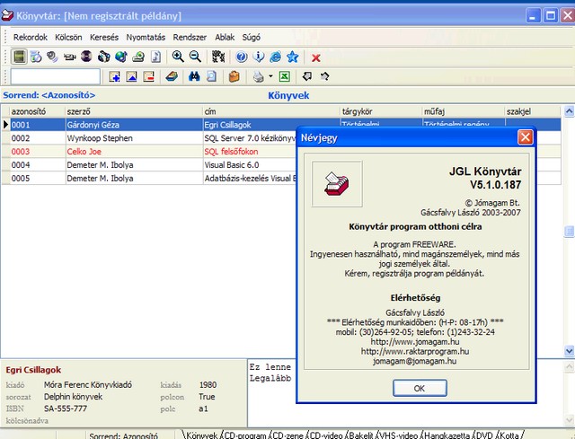Open the Súgó menu
Viewport: 575px width, 439px height.
(252, 38)
